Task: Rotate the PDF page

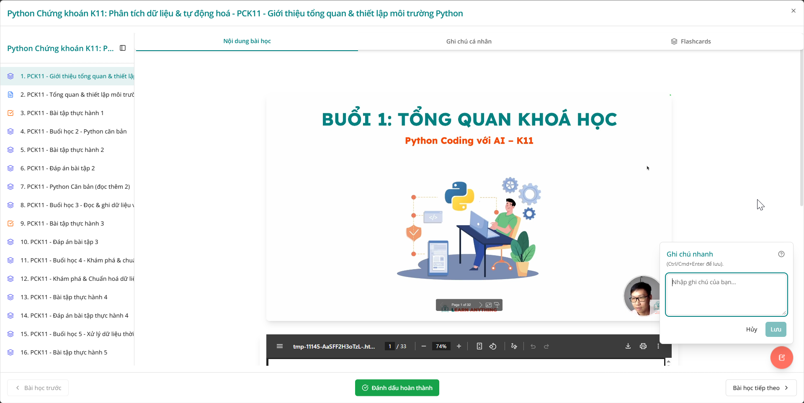Action: (x=493, y=346)
